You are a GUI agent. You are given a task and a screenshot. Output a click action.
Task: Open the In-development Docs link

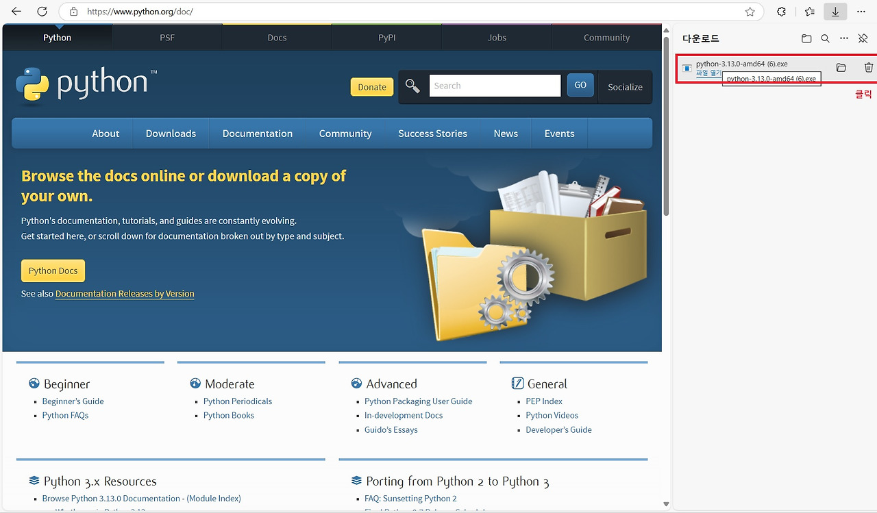(404, 415)
